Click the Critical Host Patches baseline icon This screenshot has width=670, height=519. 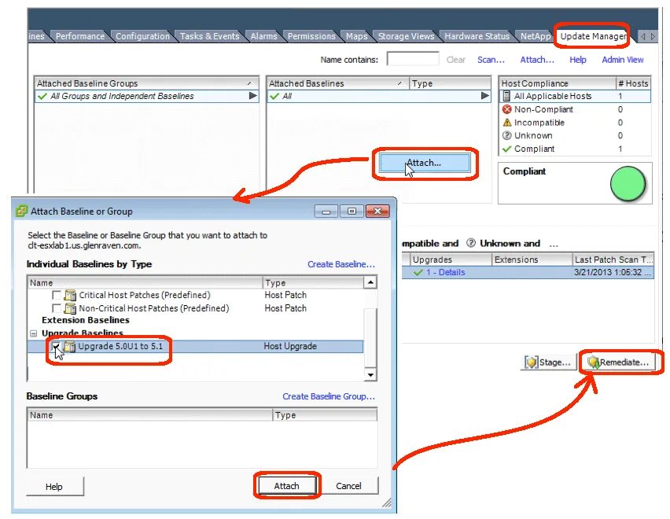[x=70, y=295]
